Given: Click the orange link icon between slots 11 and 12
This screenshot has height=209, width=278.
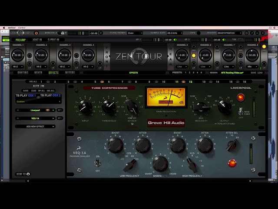Looking at the screenshot, I should [x=183, y=82].
